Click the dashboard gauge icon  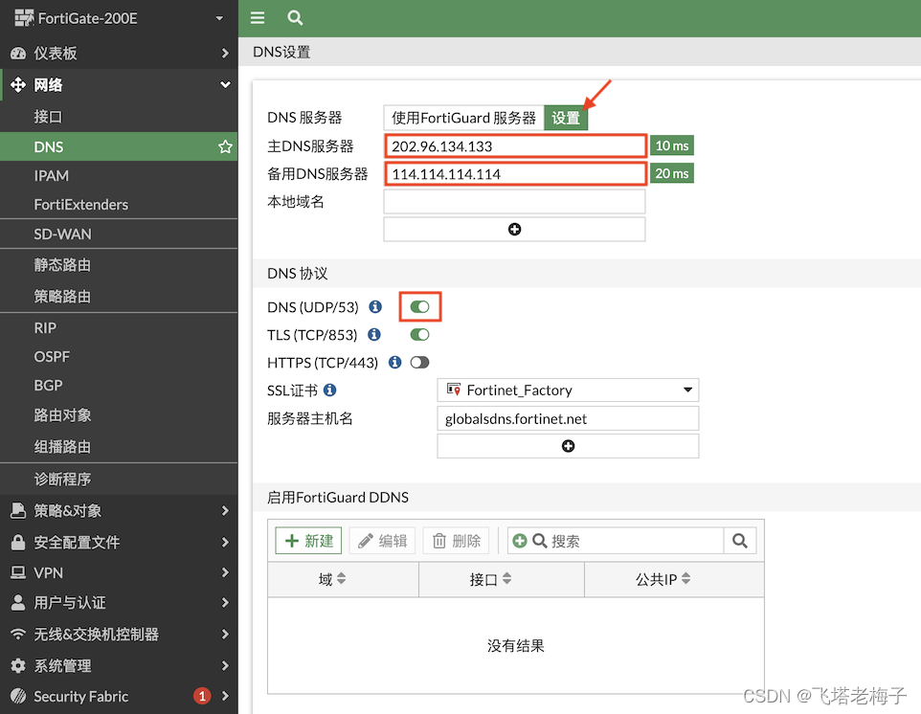(18, 54)
